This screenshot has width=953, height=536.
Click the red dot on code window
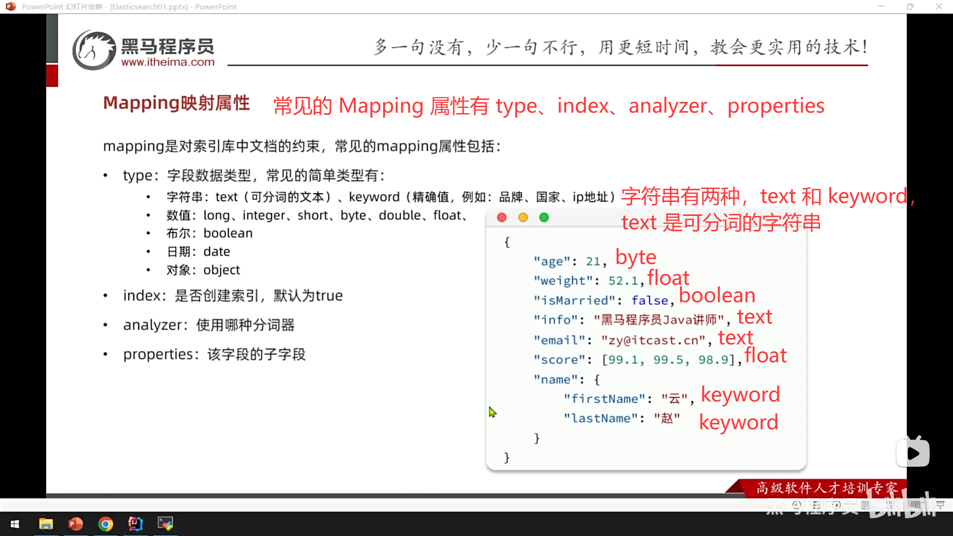click(502, 217)
